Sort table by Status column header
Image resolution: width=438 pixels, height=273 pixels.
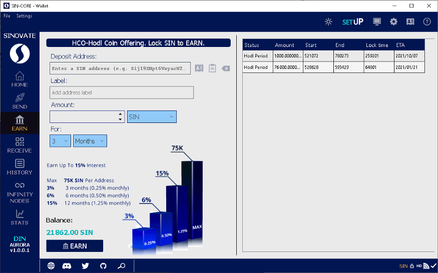click(x=258, y=45)
